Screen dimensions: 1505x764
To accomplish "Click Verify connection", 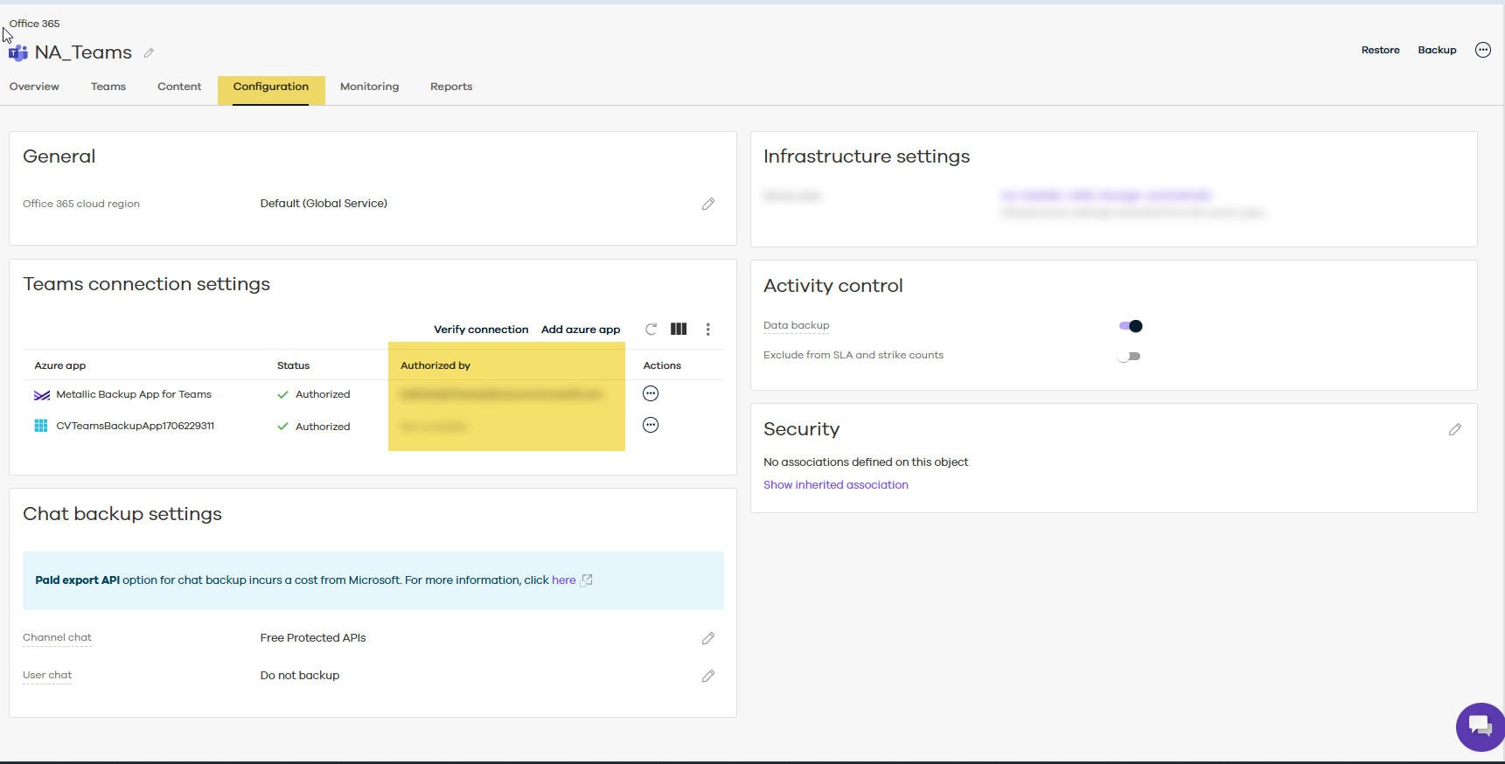I will point(481,330).
